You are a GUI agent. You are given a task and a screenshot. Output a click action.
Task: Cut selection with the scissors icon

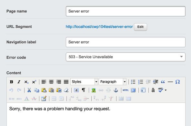pyautogui.click(x=29, y=90)
